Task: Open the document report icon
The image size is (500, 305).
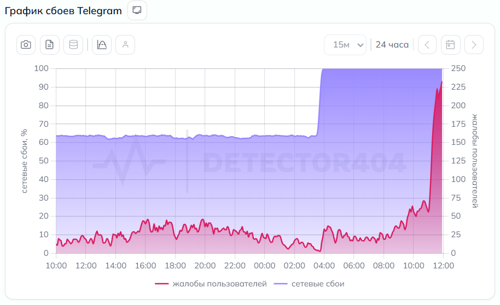Action: pyautogui.click(x=49, y=45)
